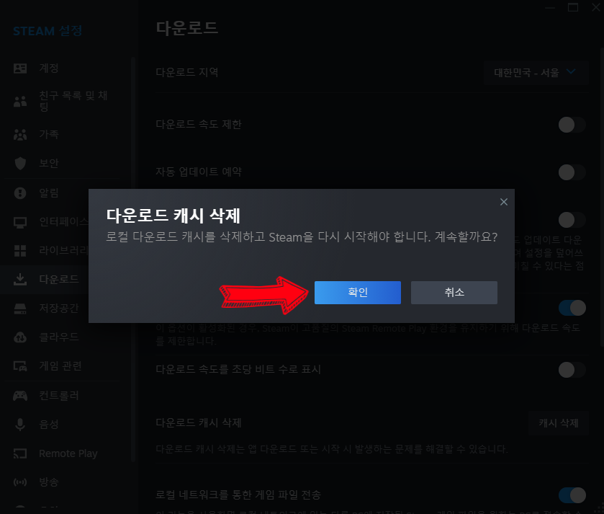Click the dialog message mentioning Steam restart
The height and width of the screenshot is (514, 604).
point(302,236)
